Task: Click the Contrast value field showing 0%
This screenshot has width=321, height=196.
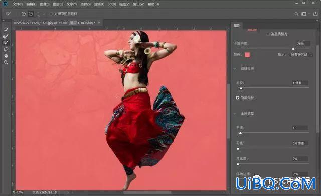Action: pyautogui.click(x=300, y=159)
